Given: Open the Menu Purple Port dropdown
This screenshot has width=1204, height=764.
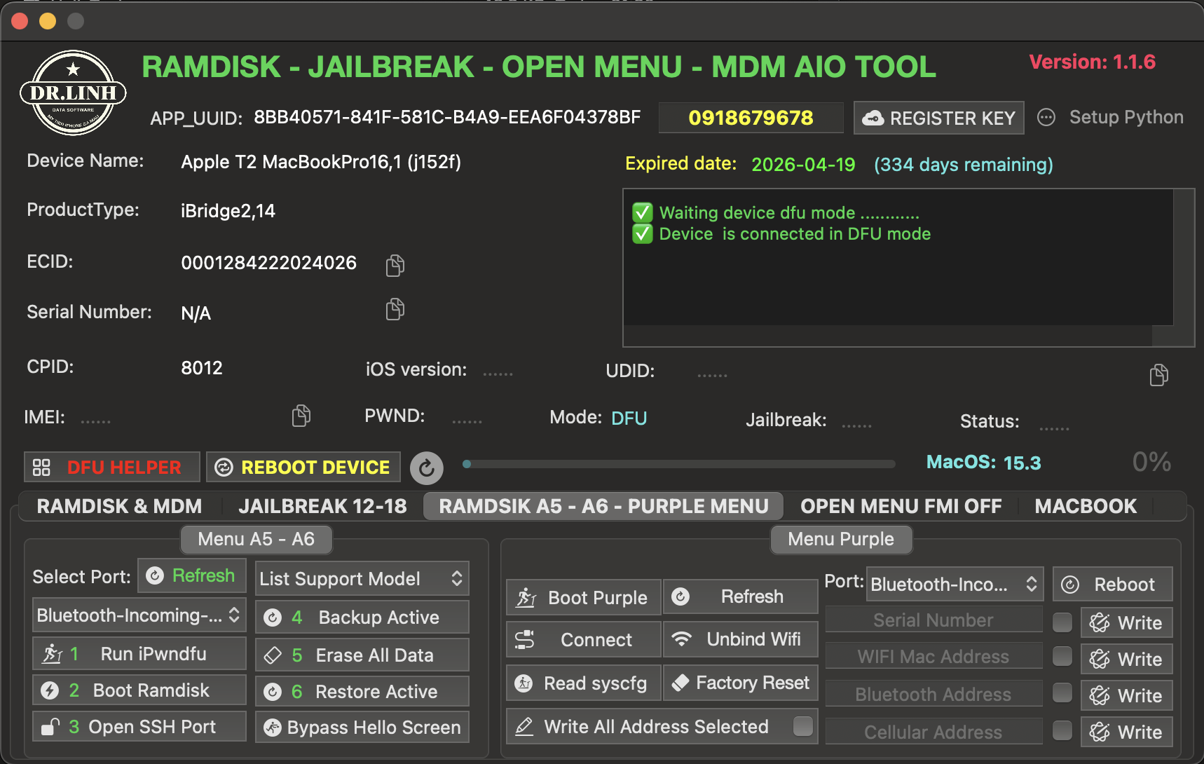Looking at the screenshot, I should (x=955, y=584).
